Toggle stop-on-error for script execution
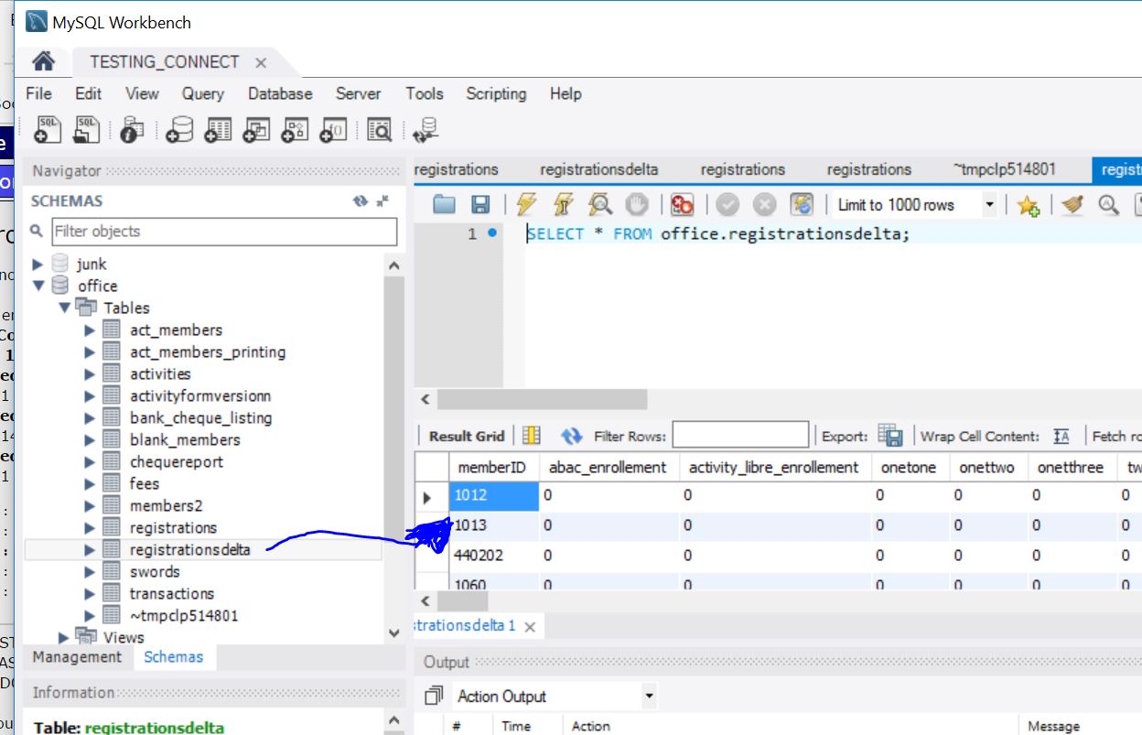 click(x=681, y=203)
